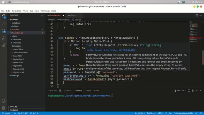Open Explorer more actions ellipsis
Viewport: 204px width, 115px height.
point(42,15)
